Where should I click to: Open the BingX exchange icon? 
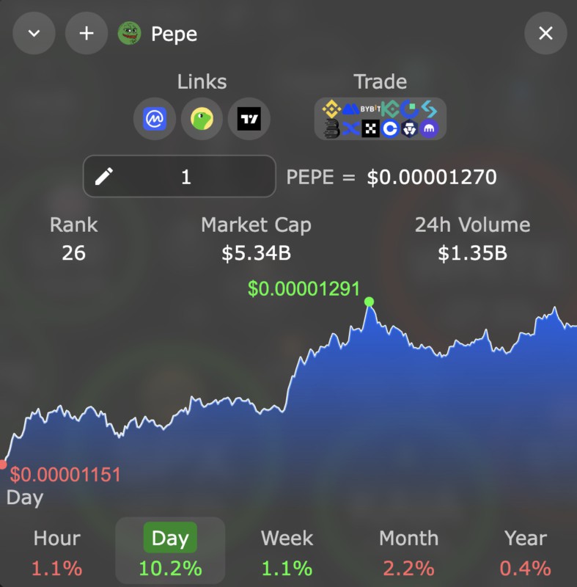(350, 129)
